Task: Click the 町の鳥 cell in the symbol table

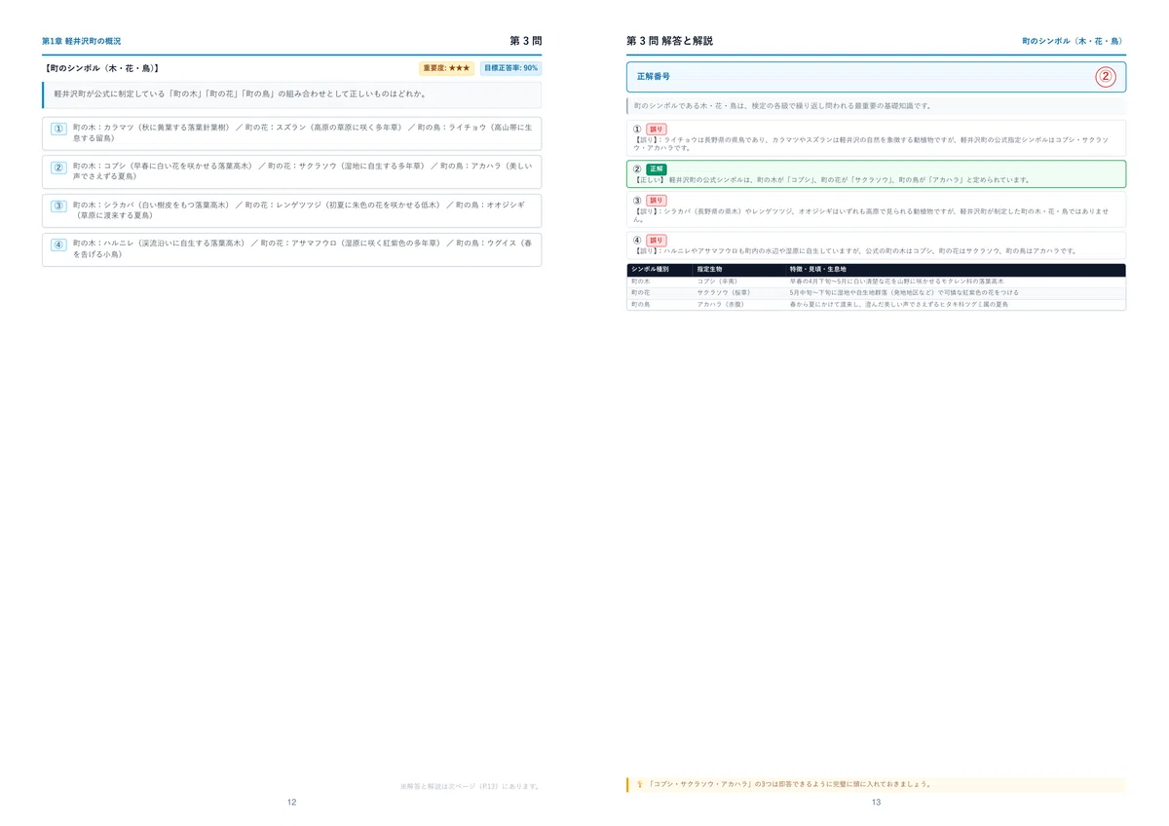Action: pyautogui.click(x=640, y=305)
